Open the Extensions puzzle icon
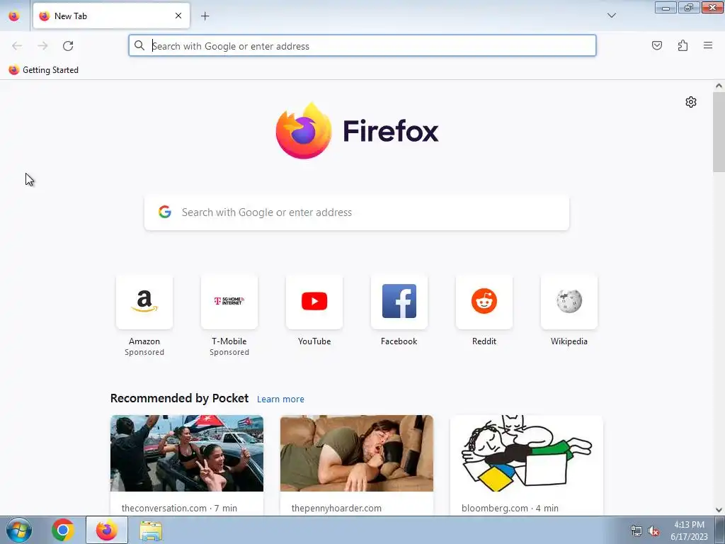Image resolution: width=725 pixels, height=544 pixels. tap(683, 45)
